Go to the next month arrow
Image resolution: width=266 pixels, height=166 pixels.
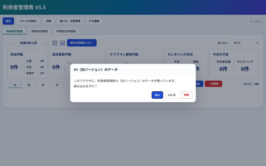click(46, 43)
